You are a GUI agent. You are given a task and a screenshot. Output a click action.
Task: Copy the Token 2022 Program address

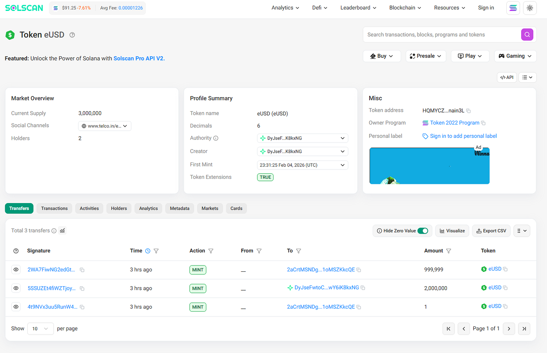[x=483, y=123]
